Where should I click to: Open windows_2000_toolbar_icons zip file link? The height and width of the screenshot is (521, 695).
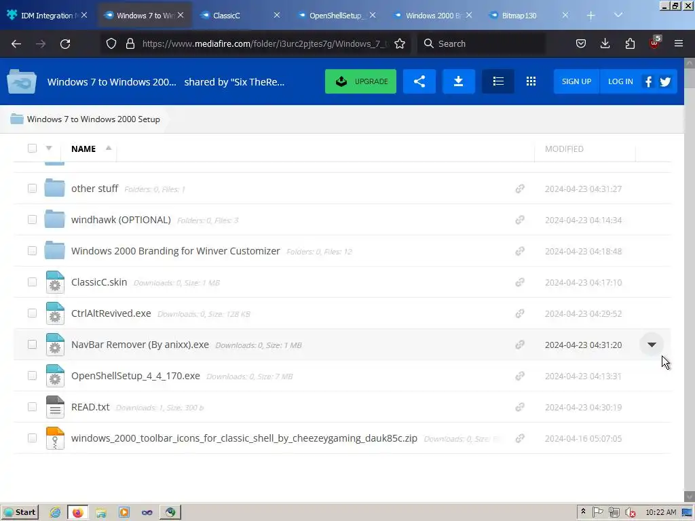pos(244,438)
